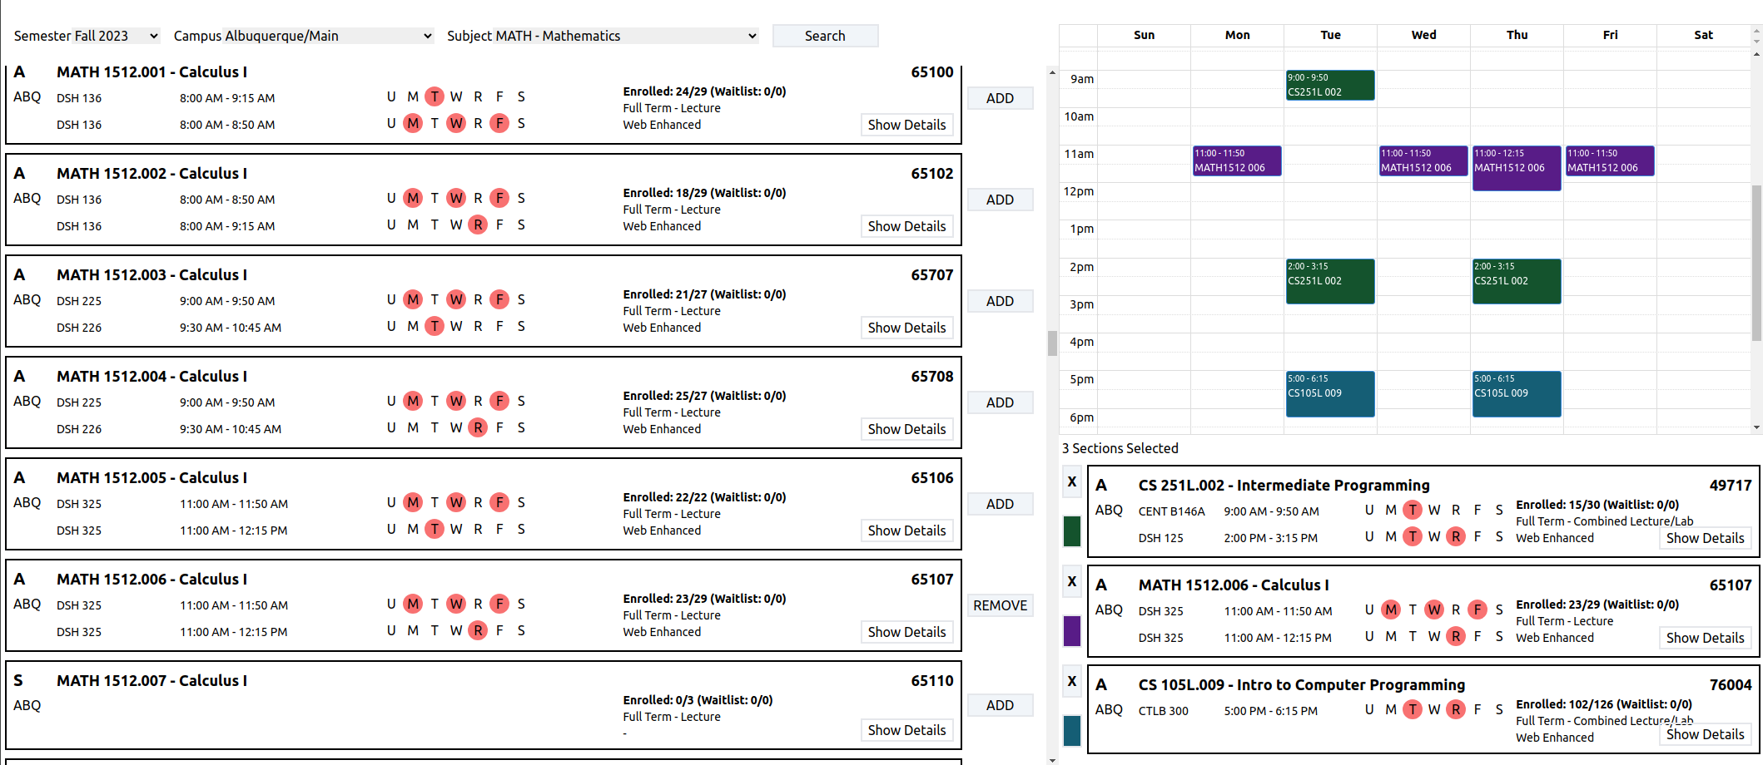This screenshot has height=765, width=1763.
Task: Remove MATH 1512.006 using the REMOVE button
Action: (1000, 605)
